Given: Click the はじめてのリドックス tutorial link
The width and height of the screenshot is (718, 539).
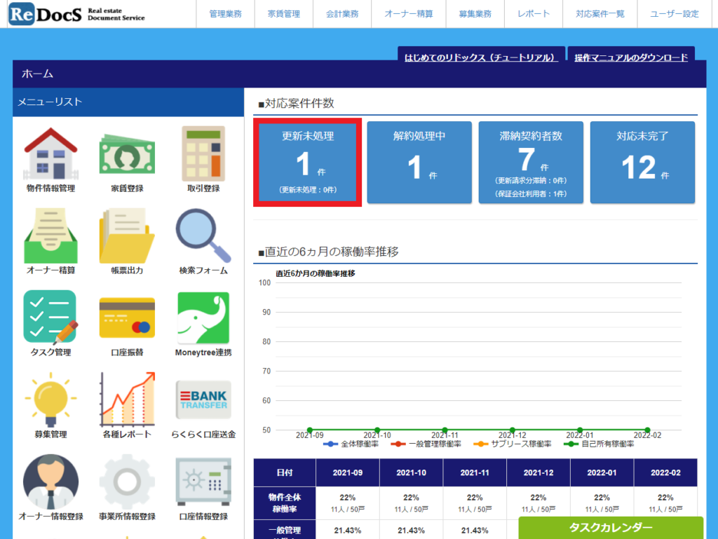Looking at the screenshot, I should (479, 57).
